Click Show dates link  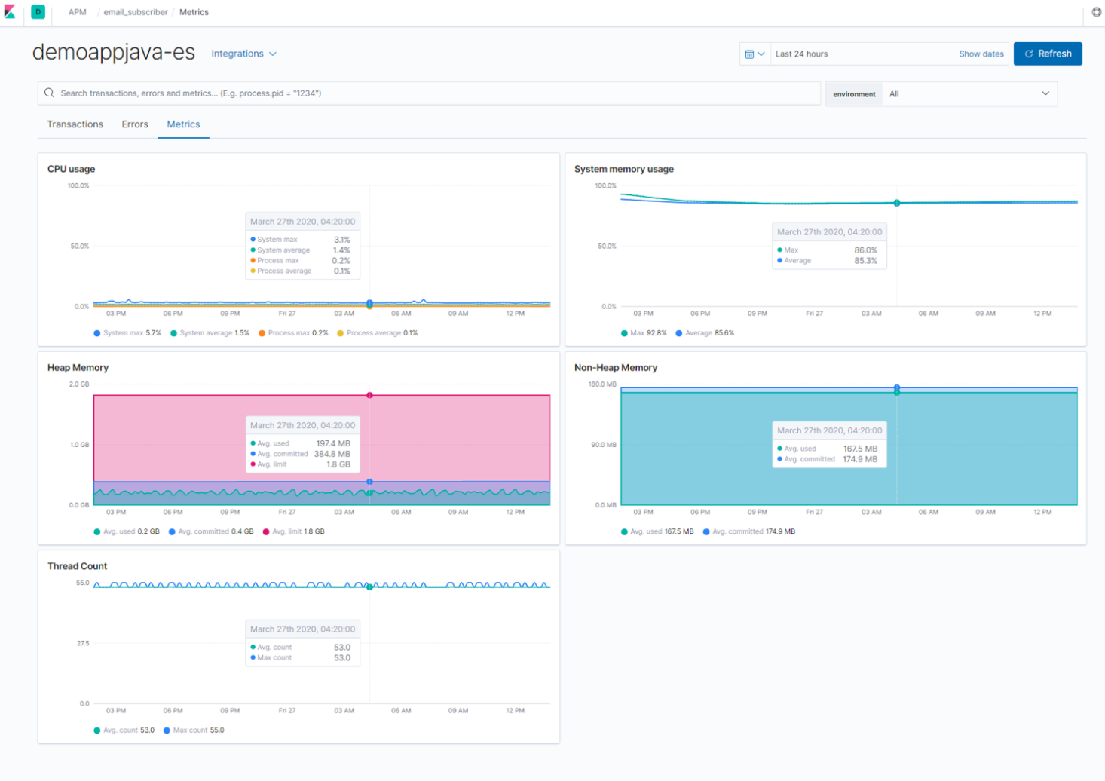pyautogui.click(x=981, y=54)
